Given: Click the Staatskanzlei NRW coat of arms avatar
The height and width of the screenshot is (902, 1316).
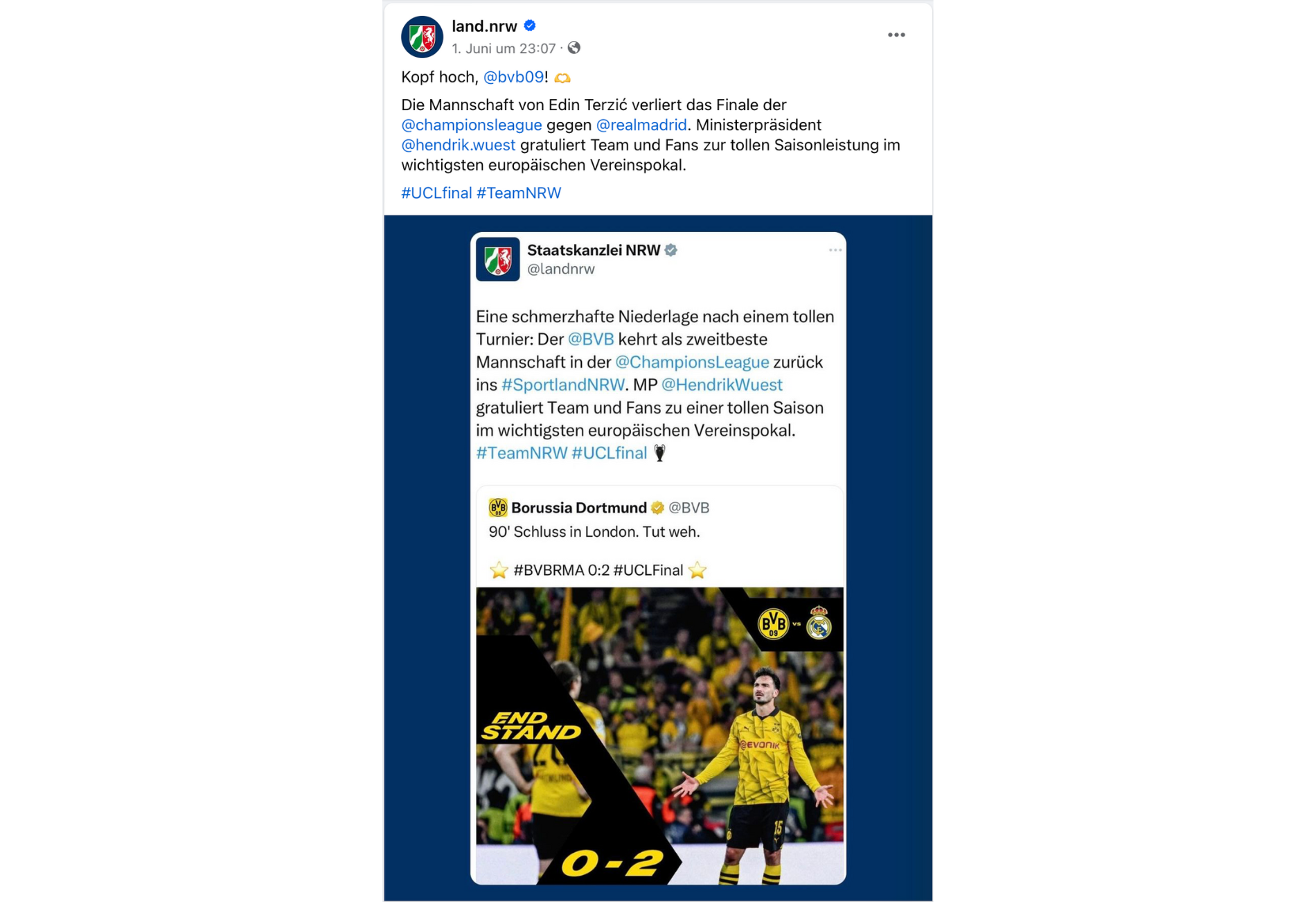Looking at the screenshot, I should [x=497, y=259].
